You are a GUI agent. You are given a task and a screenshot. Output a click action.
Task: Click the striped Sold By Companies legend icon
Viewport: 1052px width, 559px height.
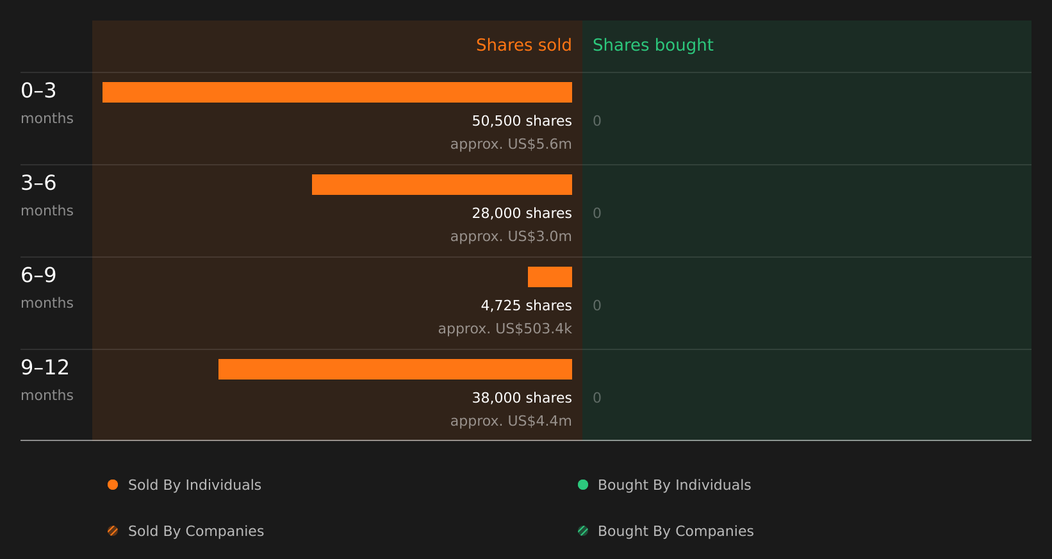click(113, 531)
